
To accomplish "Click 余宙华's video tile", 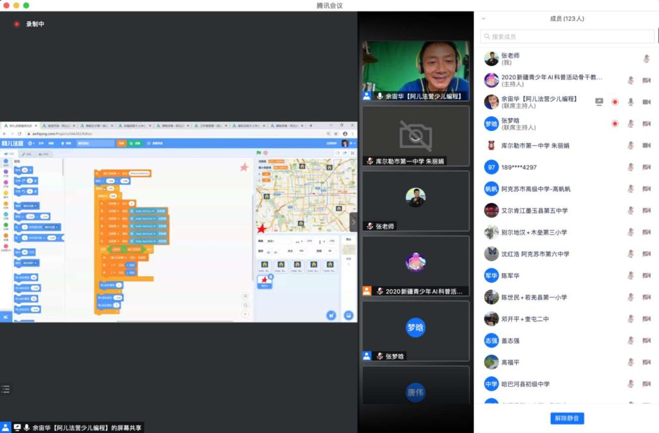I will pos(415,71).
